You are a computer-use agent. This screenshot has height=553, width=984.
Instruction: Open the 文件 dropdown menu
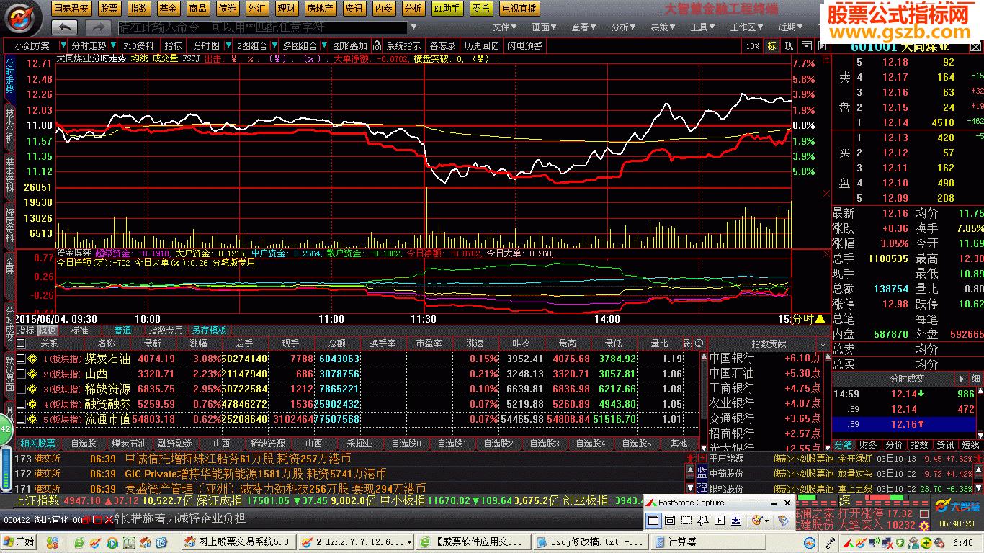coord(505,27)
